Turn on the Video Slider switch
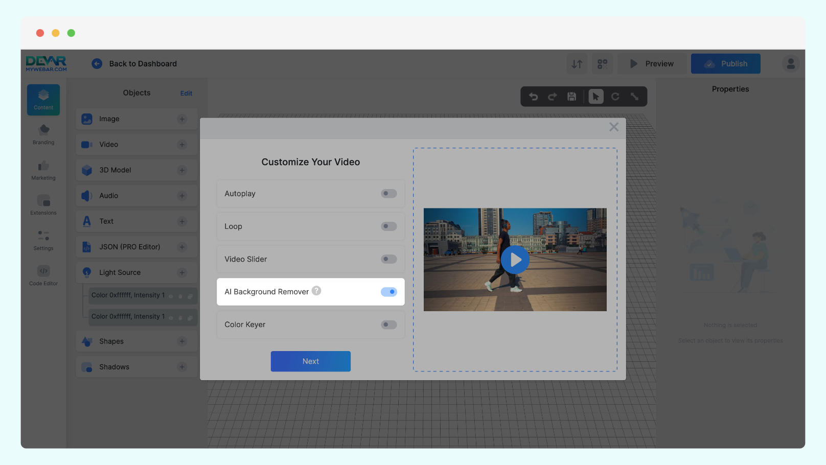Viewport: 826px width, 465px height. click(x=388, y=259)
